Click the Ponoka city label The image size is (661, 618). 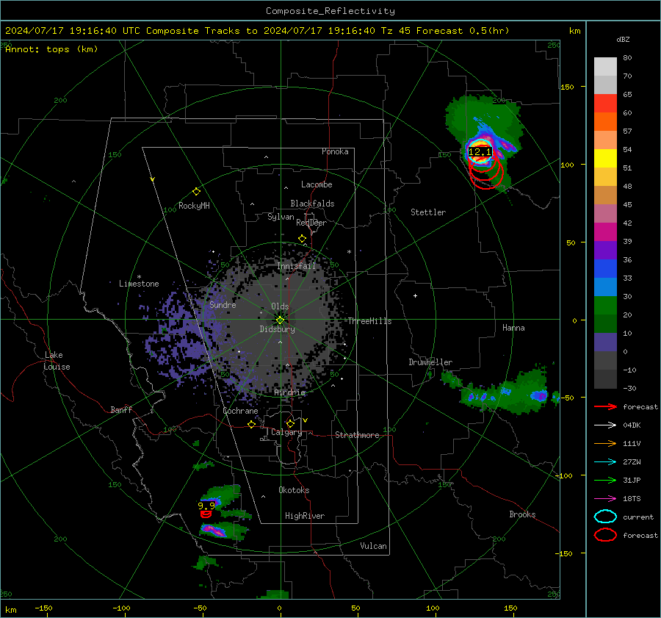coord(335,151)
